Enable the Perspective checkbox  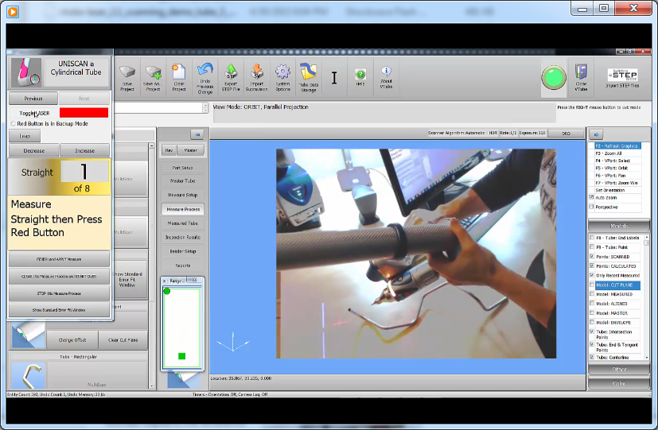tap(592, 207)
